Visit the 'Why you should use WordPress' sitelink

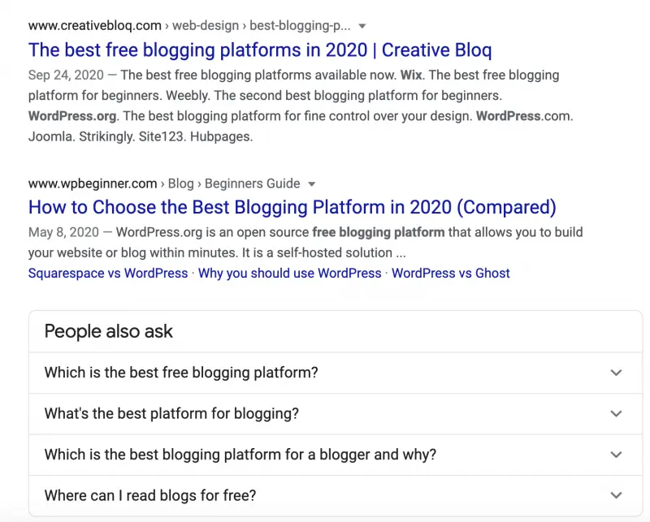(289, 274)
